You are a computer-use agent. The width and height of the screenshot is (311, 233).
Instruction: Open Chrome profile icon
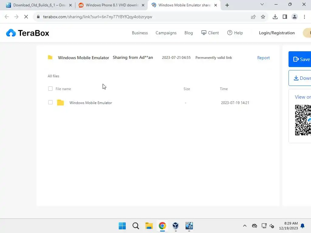295,17
